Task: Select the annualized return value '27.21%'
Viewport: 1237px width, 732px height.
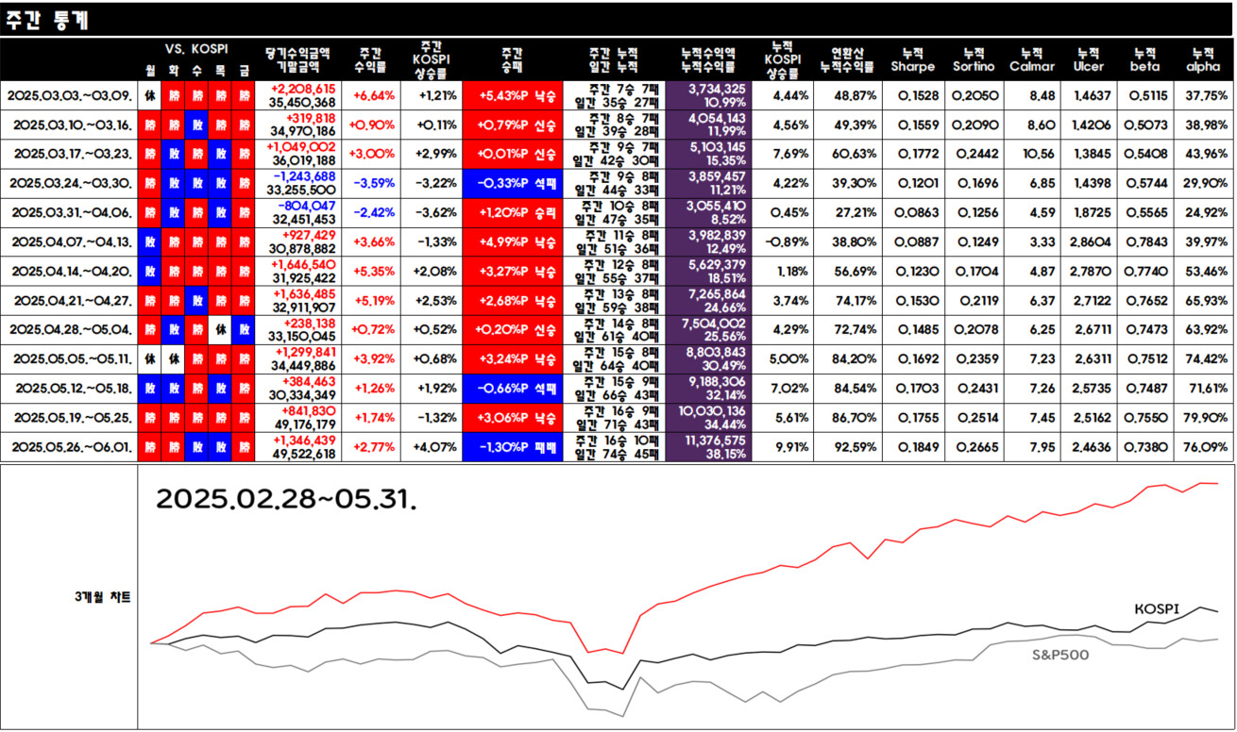Action: [855, 212]
